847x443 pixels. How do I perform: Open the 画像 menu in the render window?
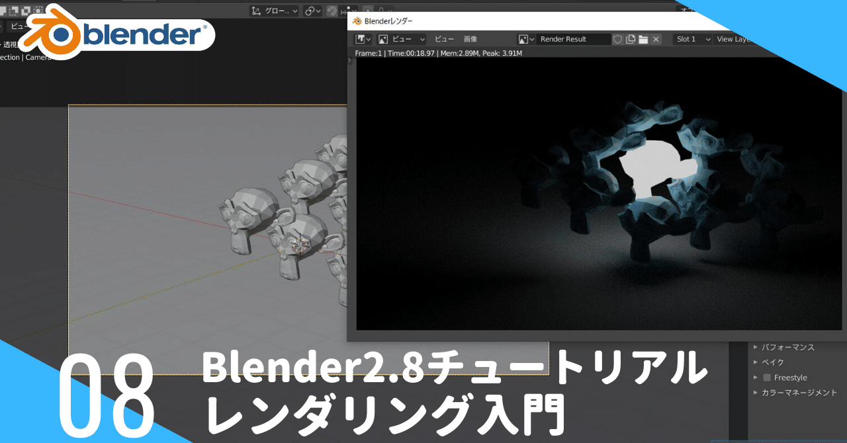(x=470, y=39)
